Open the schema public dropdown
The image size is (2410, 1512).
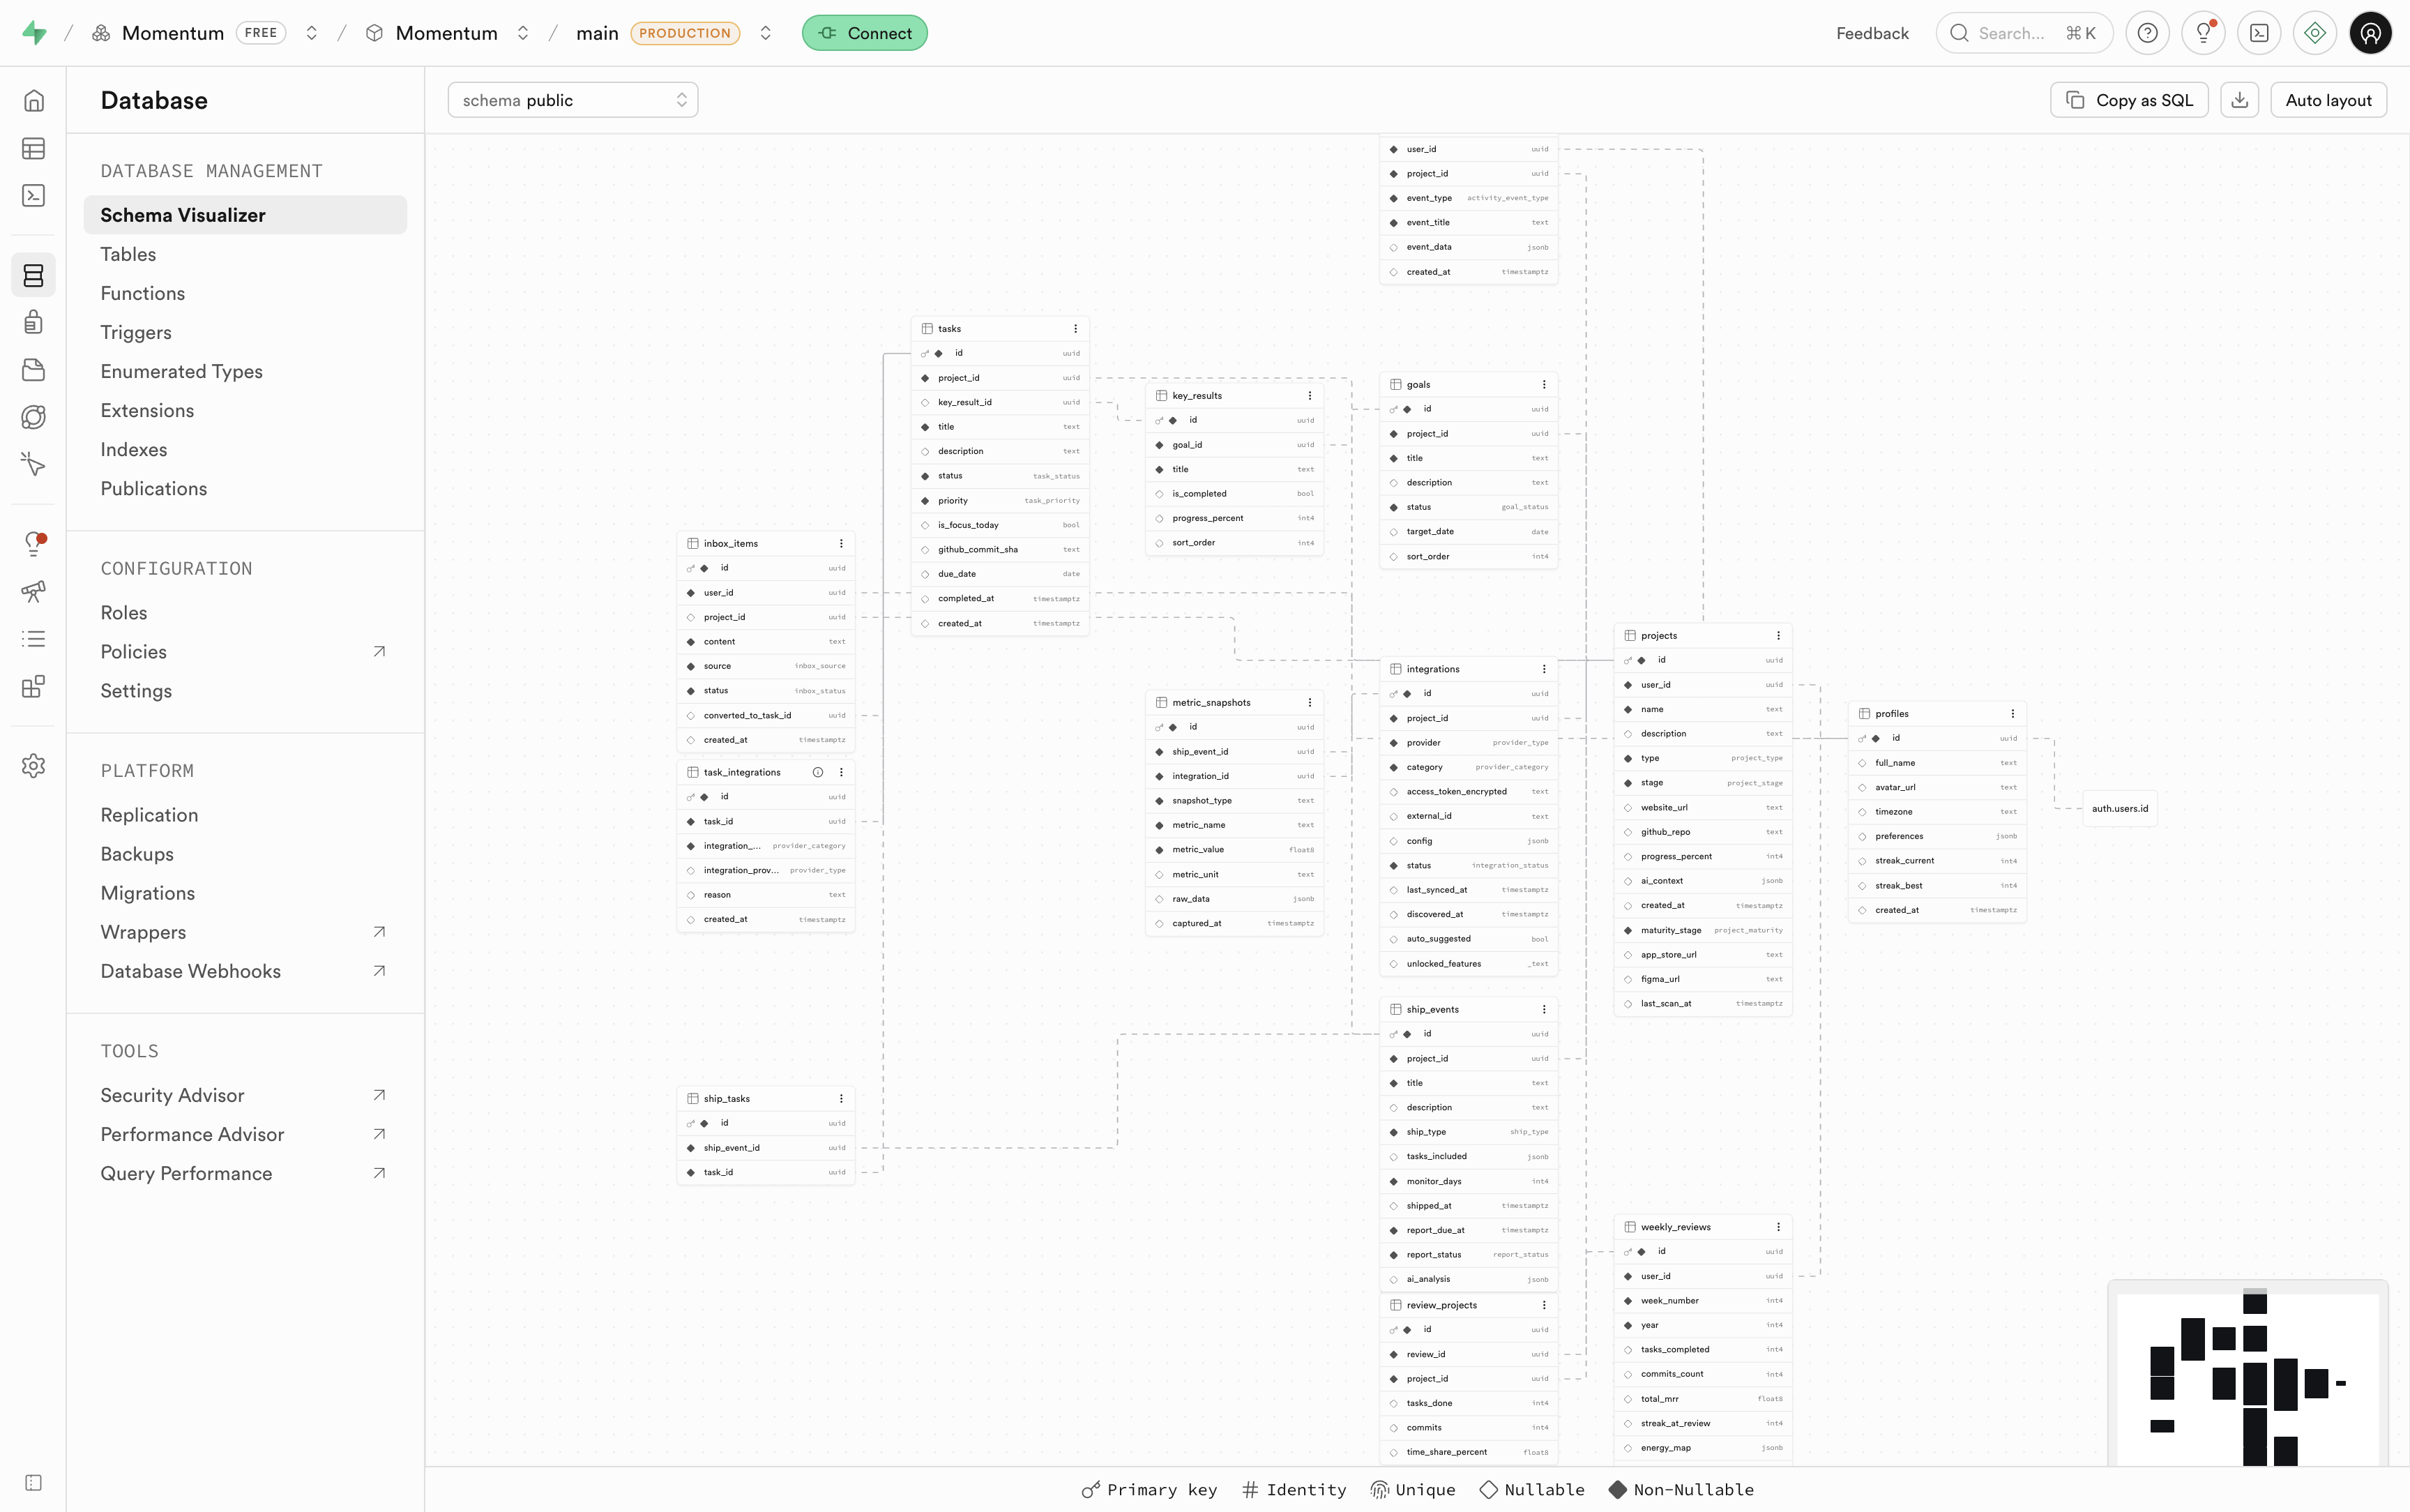pos(573,100)
